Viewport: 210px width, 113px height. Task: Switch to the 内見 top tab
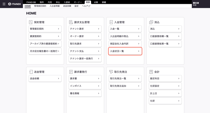[50, 2]
